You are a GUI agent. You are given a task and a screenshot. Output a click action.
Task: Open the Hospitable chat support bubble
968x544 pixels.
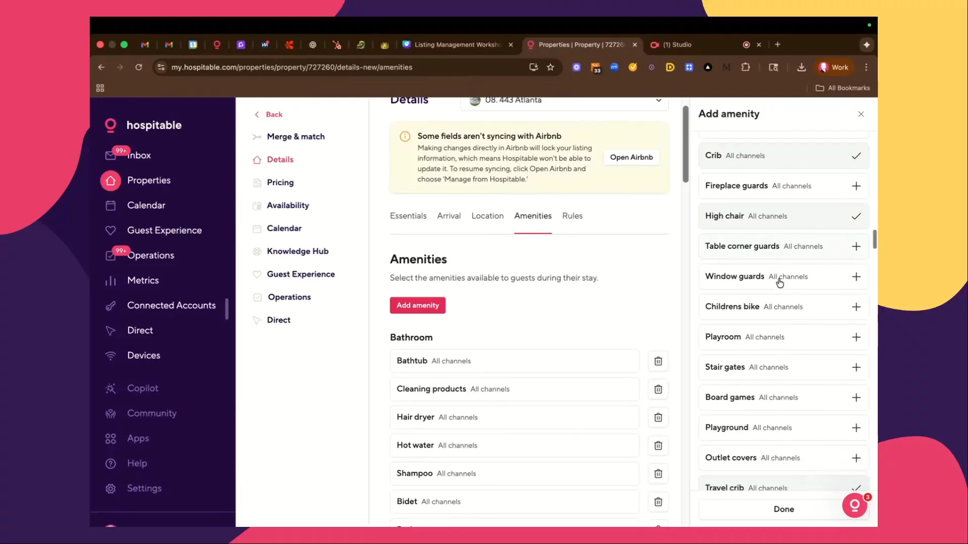[x=855, y=505]
